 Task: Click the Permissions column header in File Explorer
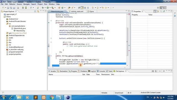pos(105,74)
